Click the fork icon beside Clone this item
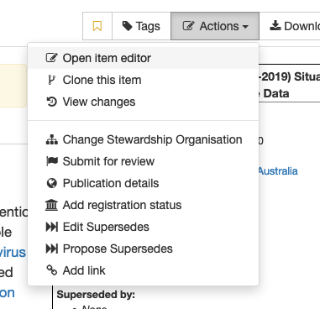320x309 pixels. tap(52, 80)
